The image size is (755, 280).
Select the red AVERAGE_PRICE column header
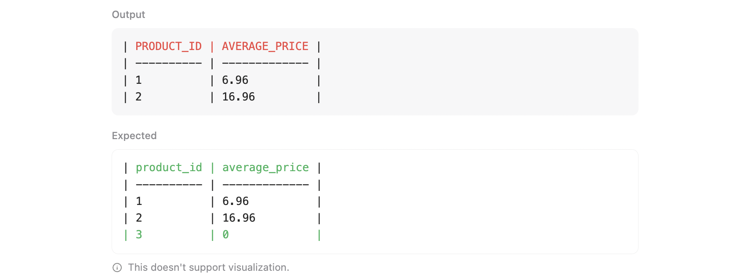(265, 47)
